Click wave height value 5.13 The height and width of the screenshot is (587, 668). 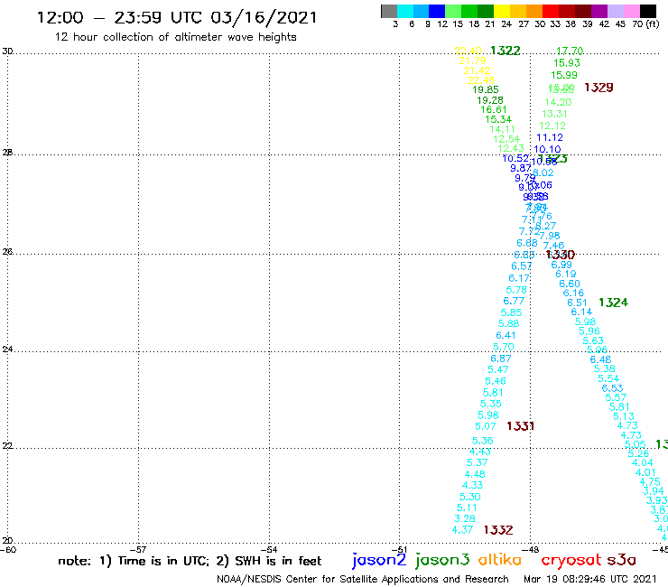tap(624, 416)
